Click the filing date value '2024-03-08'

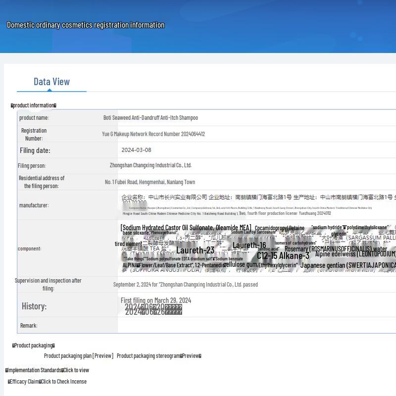coord(137,150)
